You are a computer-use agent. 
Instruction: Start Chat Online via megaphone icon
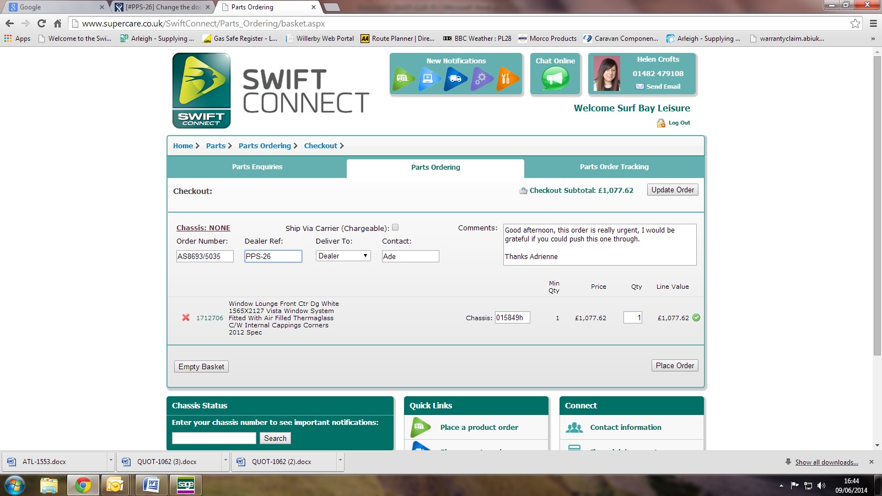555,79
